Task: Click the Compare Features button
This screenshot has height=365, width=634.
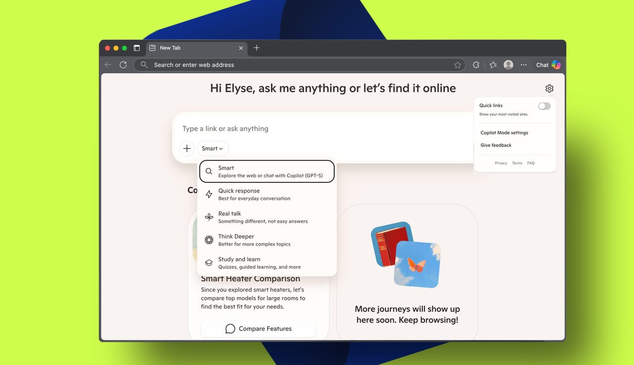Action: (x=258, y=329)
